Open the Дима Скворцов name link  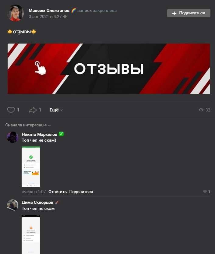tap(37, 202)
